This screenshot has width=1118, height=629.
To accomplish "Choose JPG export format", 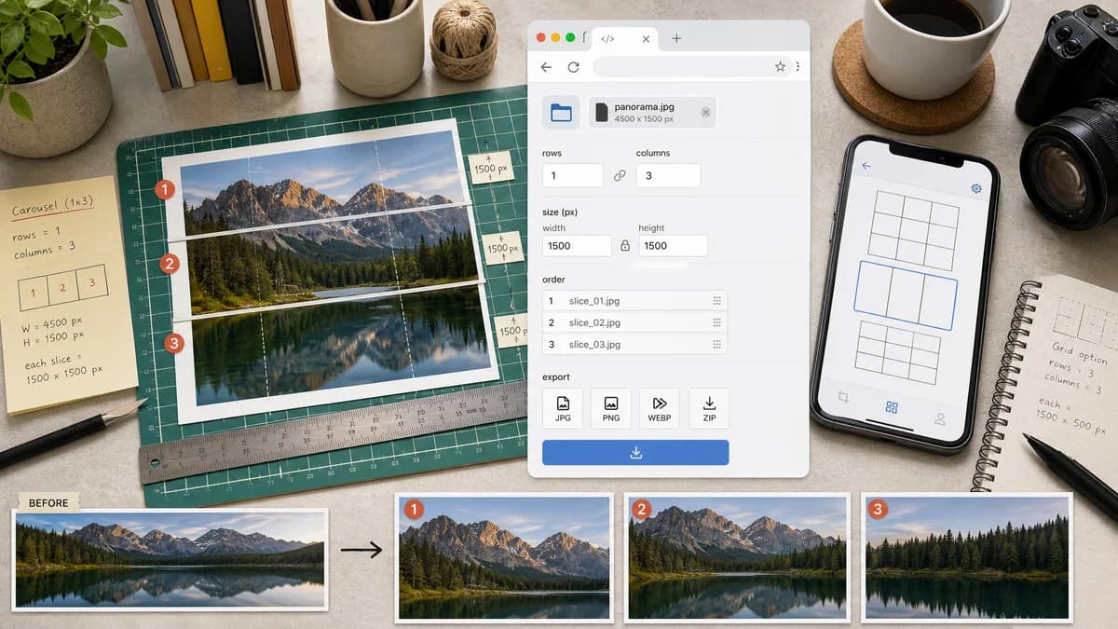I will click(x=563, y=408).
